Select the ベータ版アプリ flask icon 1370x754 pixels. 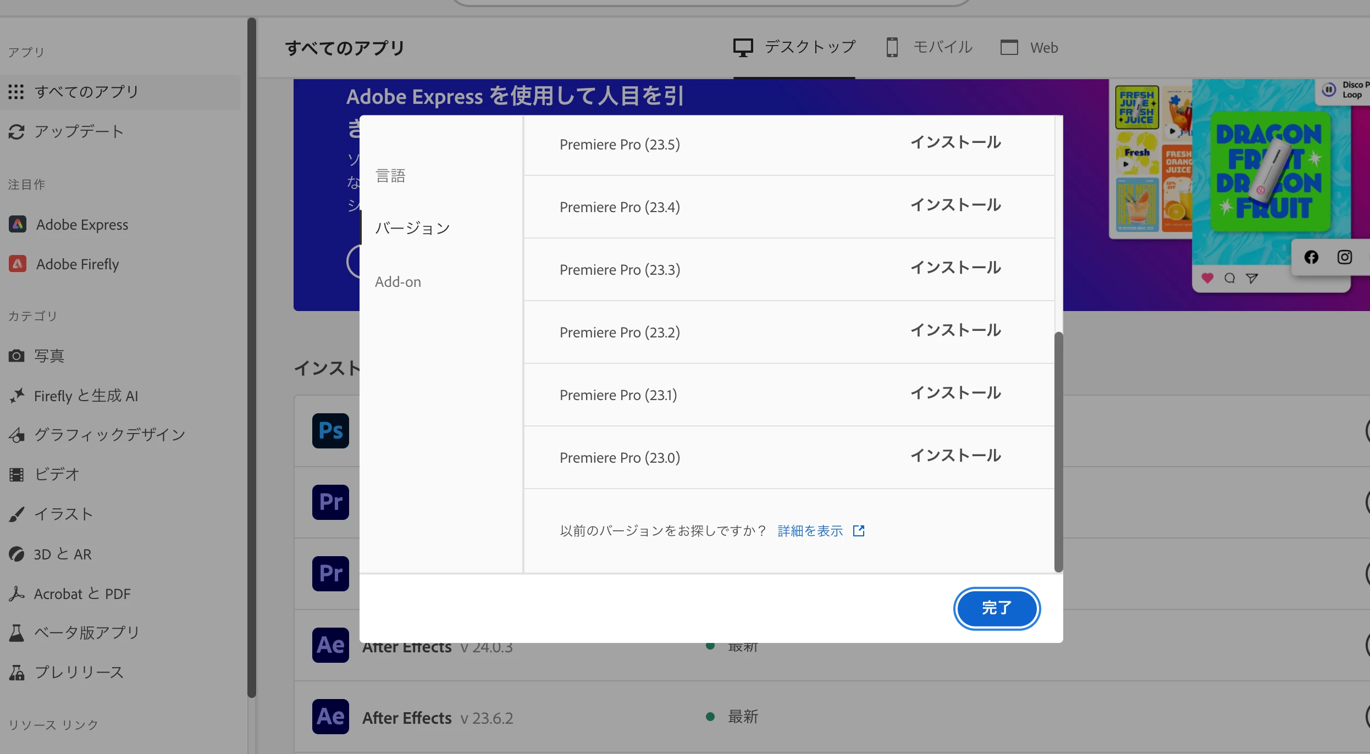pyautogui.click(x=16, y=633)
